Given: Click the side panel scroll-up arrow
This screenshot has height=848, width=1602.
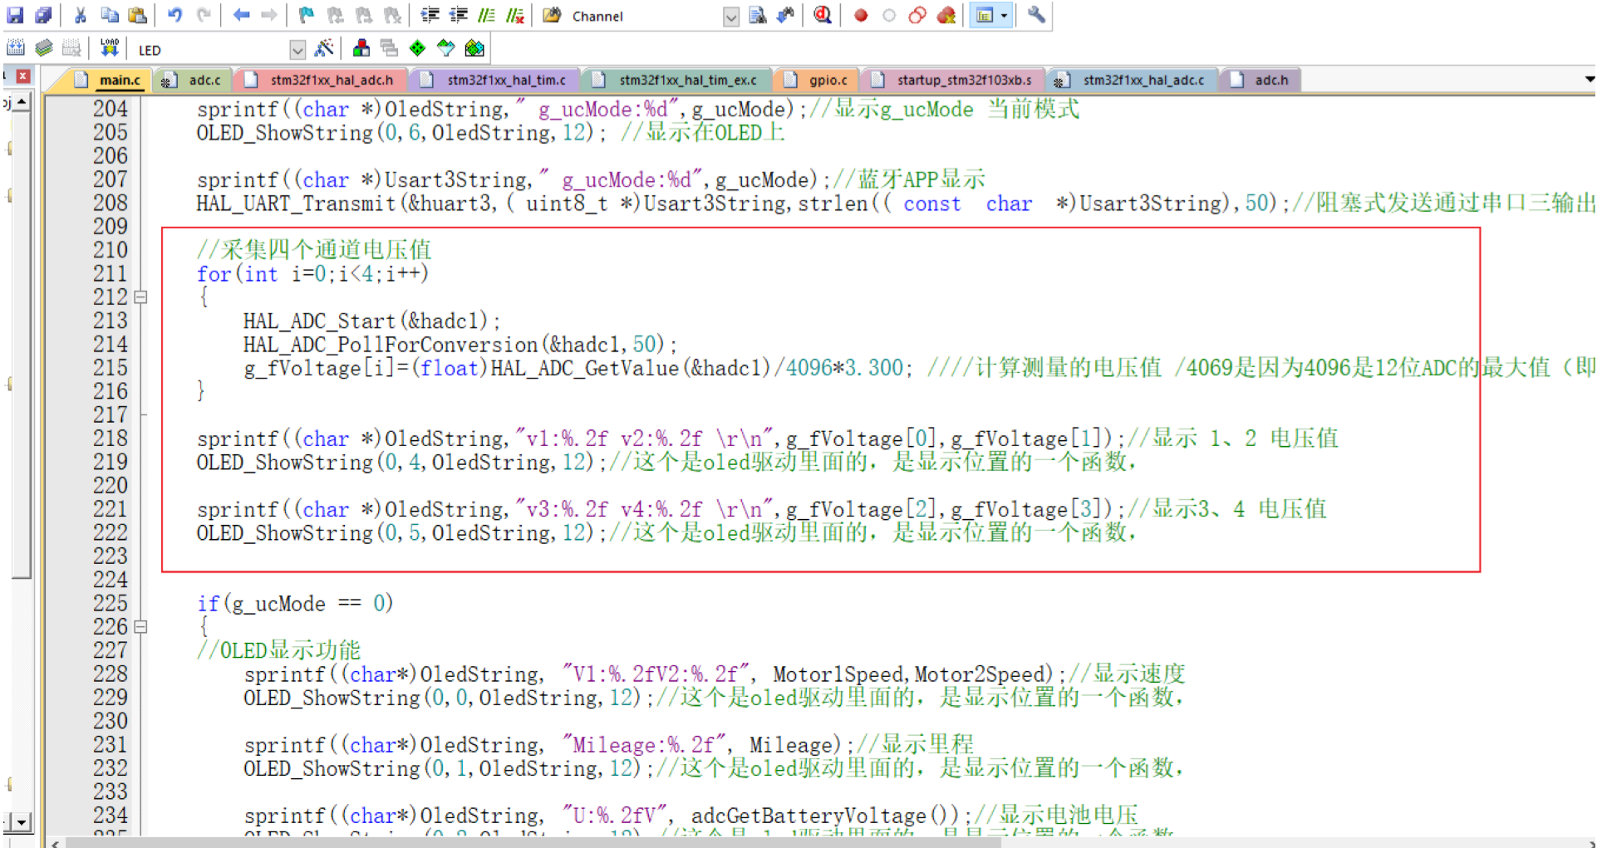Looking at the screenshot, I should point(21,102).
